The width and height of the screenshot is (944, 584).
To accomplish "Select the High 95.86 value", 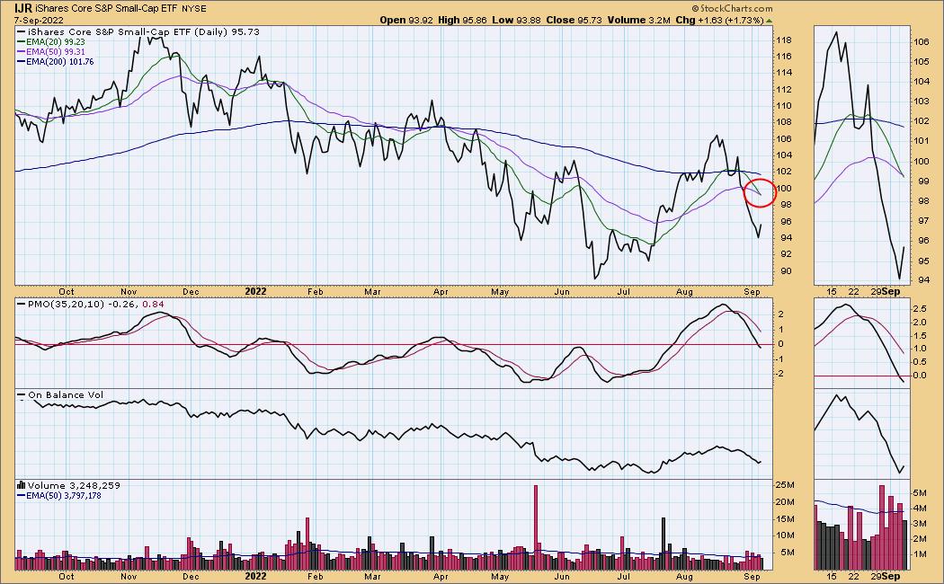I will [462, 20].
